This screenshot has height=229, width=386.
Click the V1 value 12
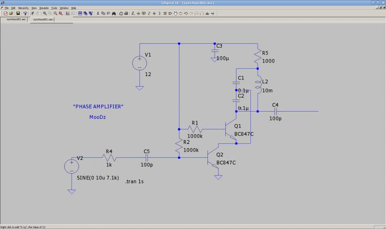click(x=148, y=74)
